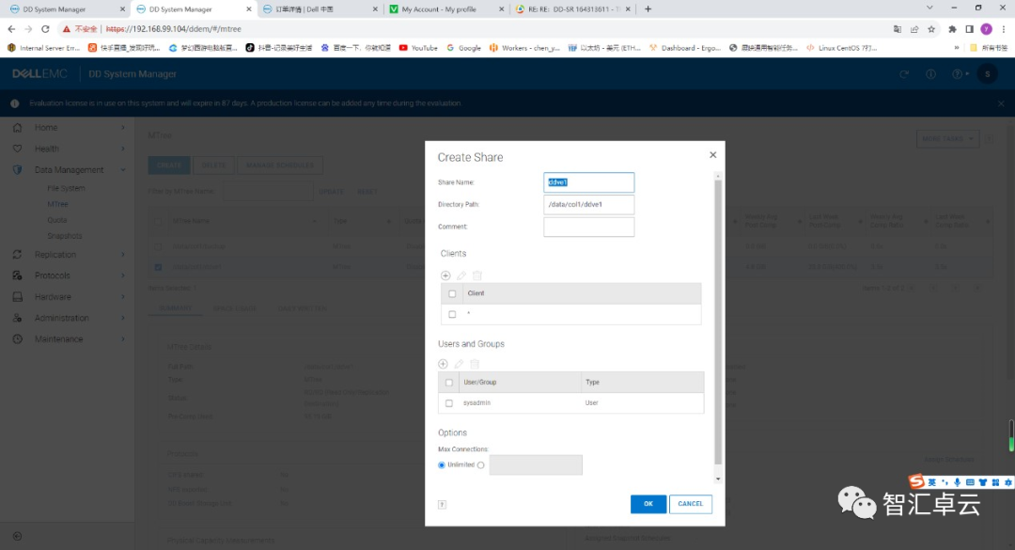The height and width of the screenshot is (550, 1015).
Task: Expand the Protocols chevron
Action: click(x=123, y=275)
